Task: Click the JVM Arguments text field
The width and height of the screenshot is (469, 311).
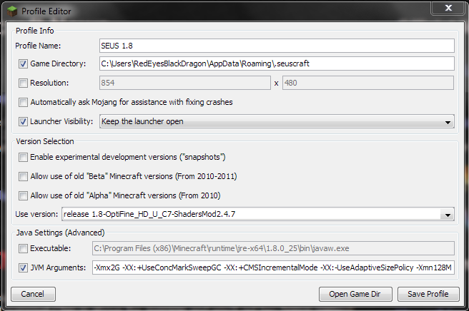Action: point(273,267)
